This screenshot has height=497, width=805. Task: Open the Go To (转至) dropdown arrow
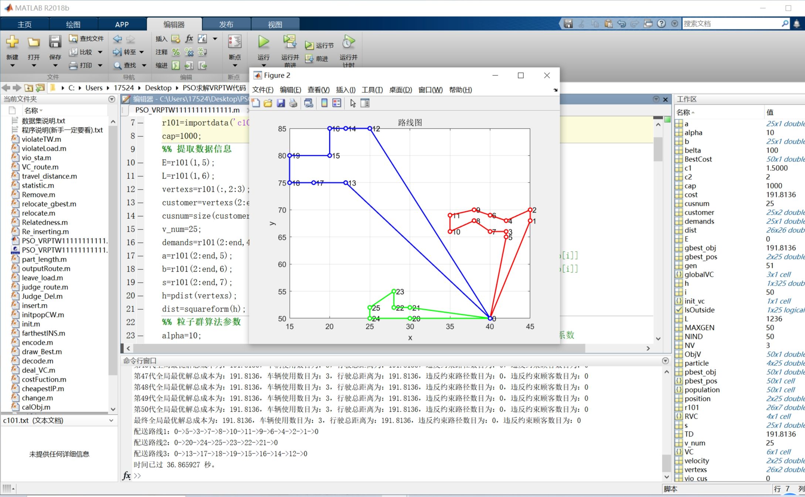pos(142,52)
